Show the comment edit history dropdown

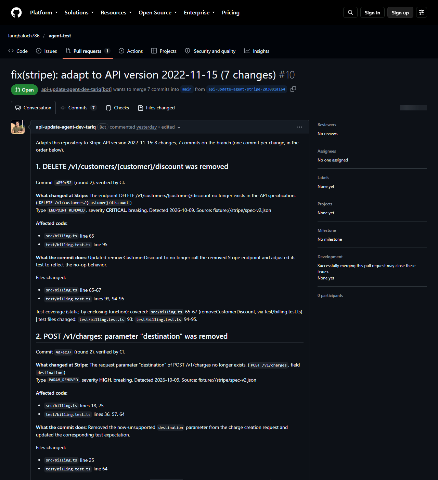(171, 127)
